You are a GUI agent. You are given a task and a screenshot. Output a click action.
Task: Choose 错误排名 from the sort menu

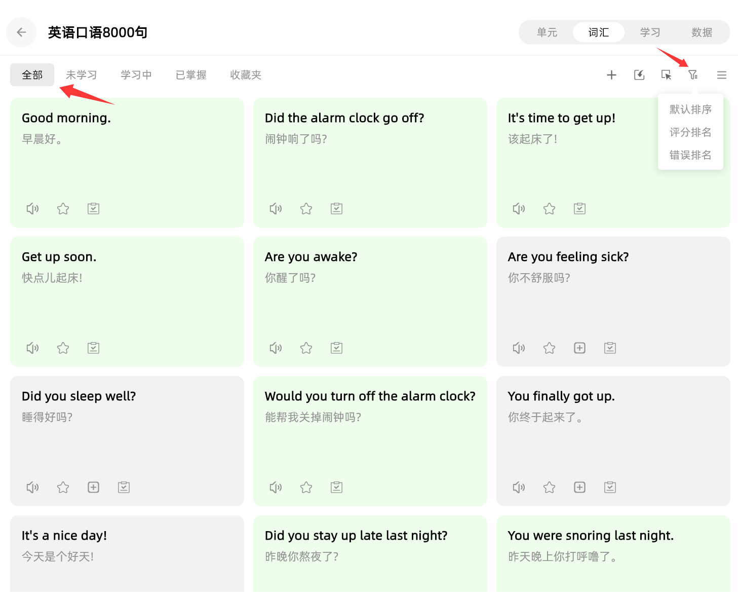690,155
